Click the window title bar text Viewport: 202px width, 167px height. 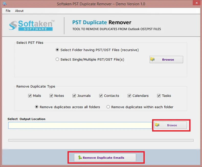point(101,4)
